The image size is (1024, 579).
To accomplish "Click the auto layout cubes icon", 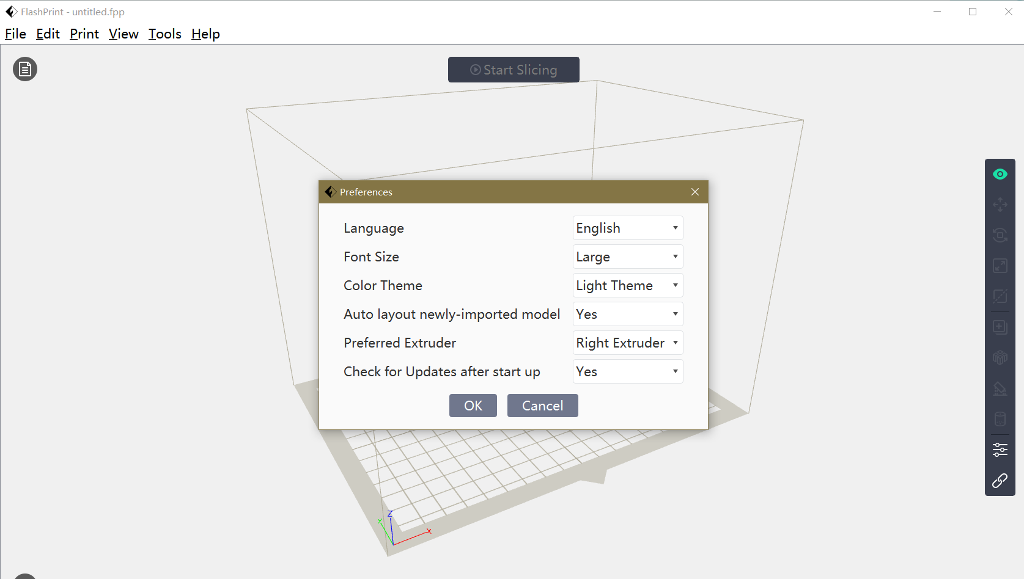I will (x=1000, y=358).
